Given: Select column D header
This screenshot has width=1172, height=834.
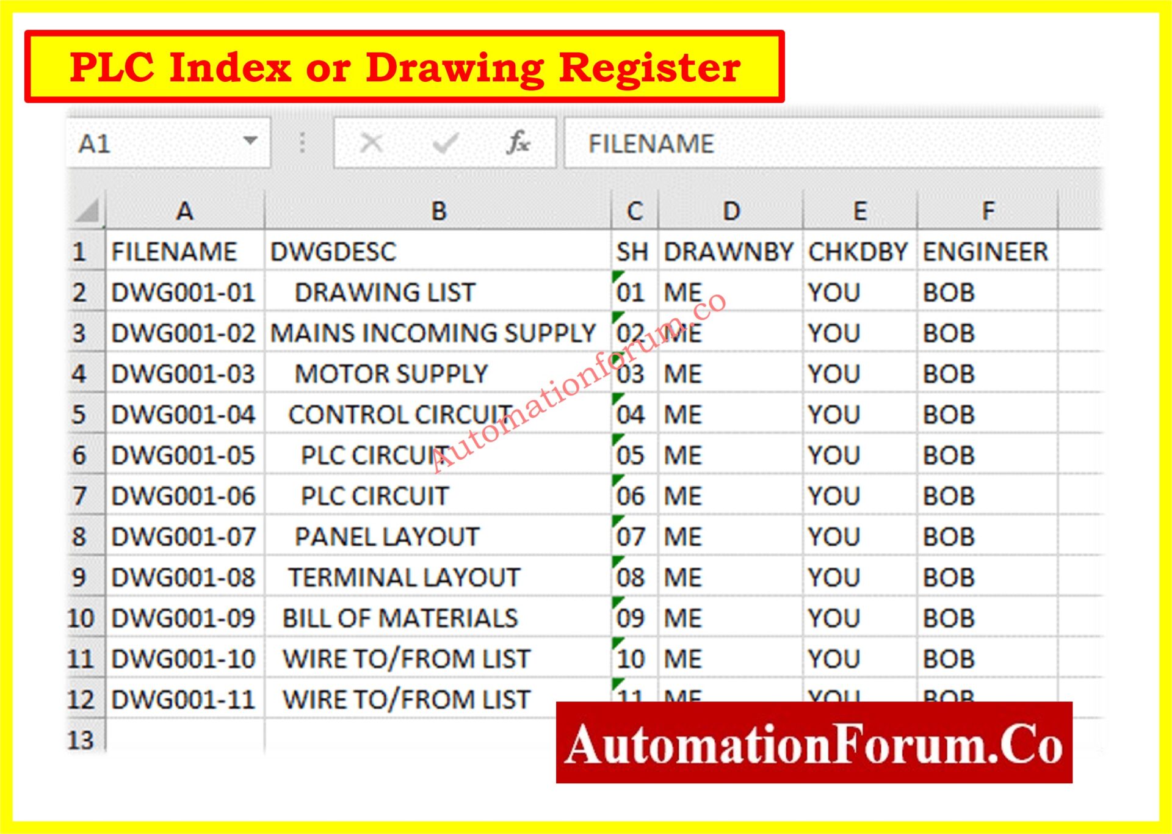Looking at the screenshot, I should tap(731, 211).
